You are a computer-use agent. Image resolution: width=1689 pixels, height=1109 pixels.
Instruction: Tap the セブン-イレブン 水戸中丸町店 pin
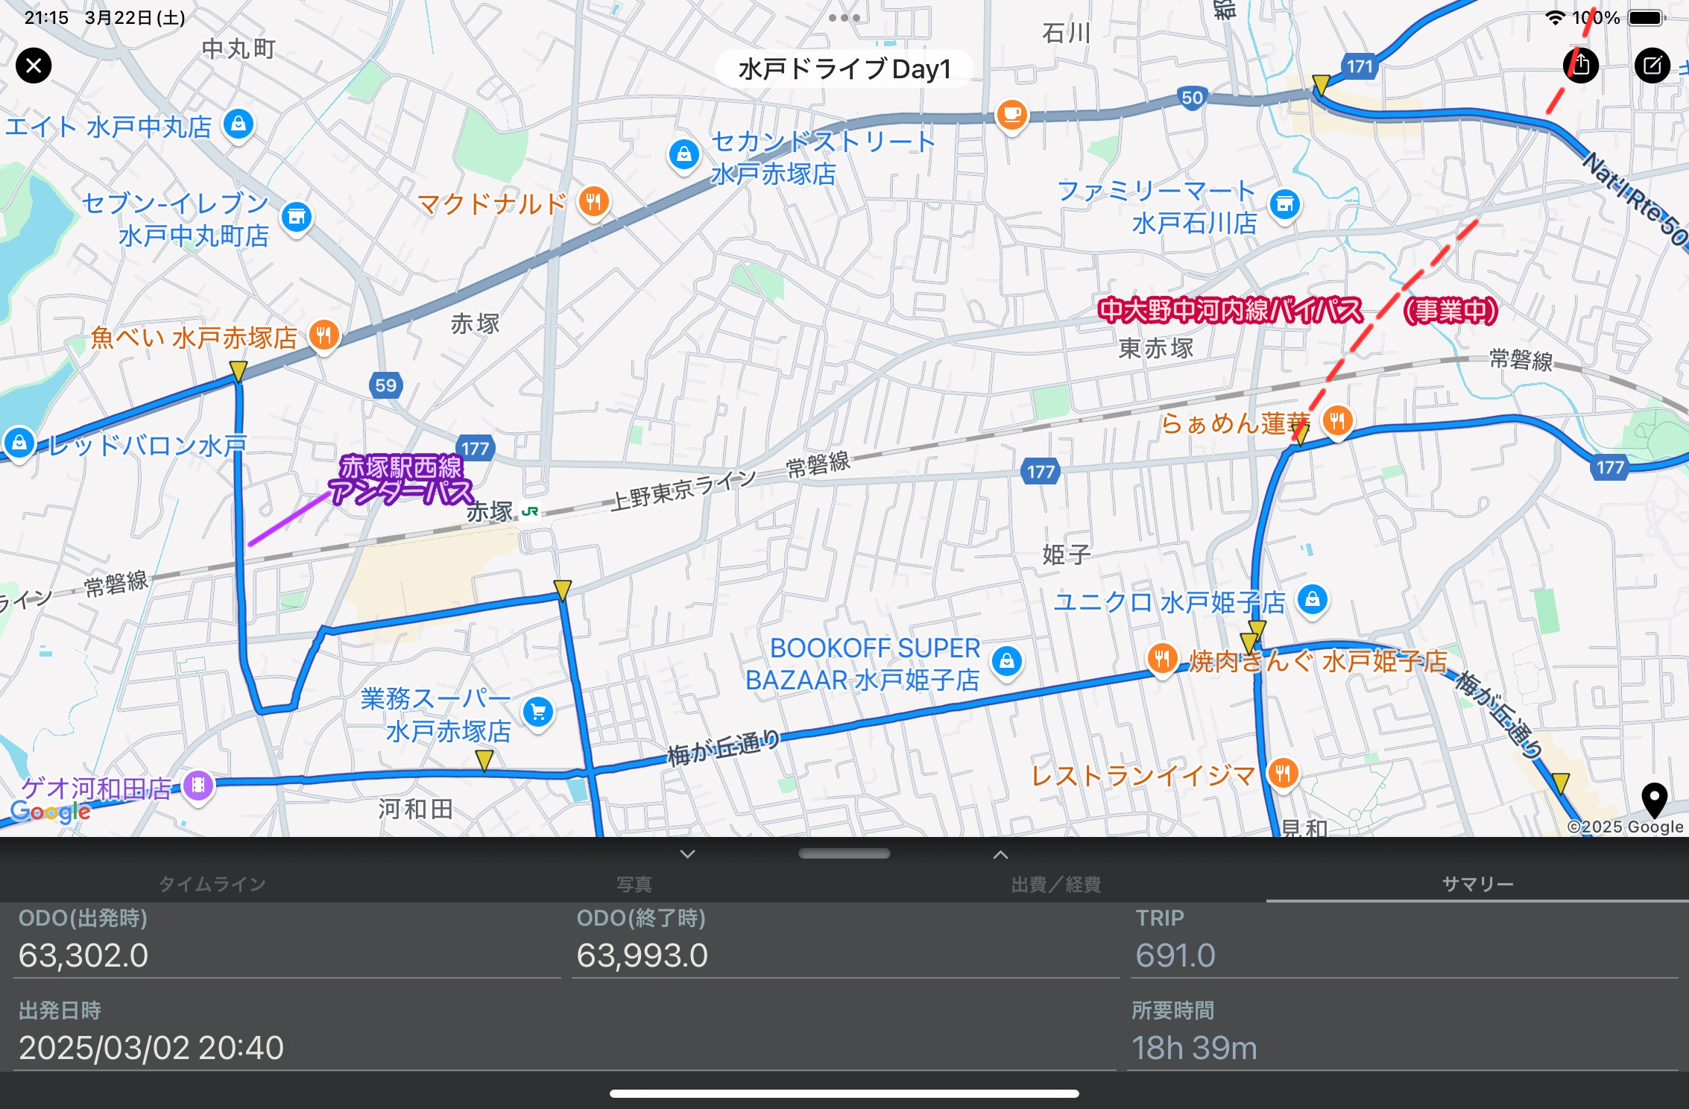(x=297, y=218)
